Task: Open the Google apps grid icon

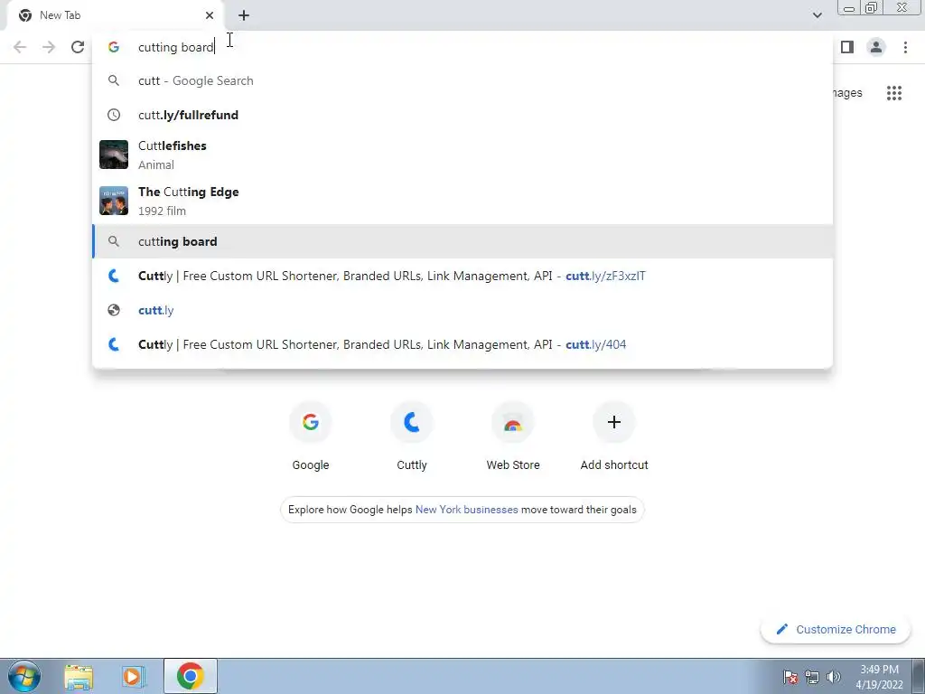Action: (x=894, y=93)
